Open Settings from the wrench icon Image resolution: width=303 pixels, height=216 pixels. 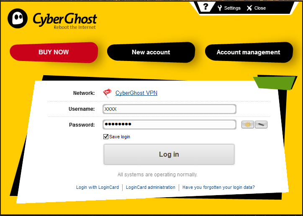click(220, 8)
